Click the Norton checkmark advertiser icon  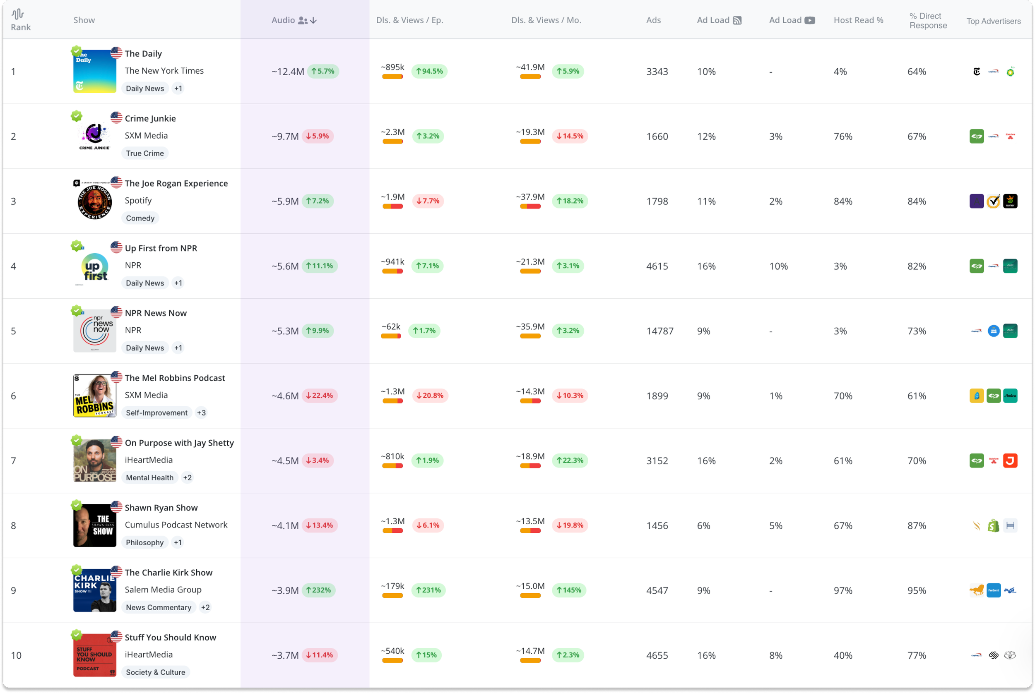click(x=994, y=201)
